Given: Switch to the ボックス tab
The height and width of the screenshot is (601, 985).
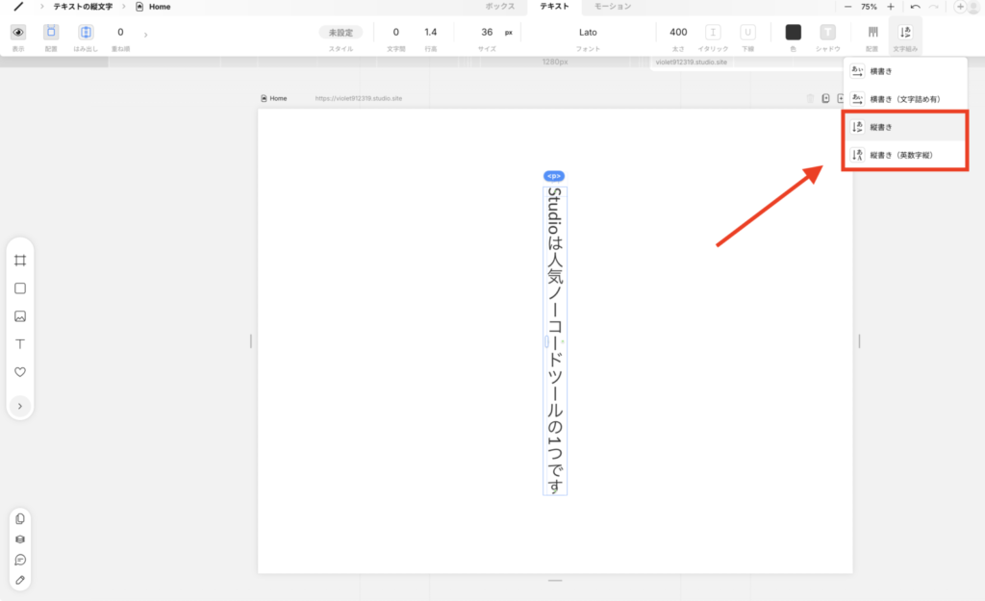Looking at the screenshot, I should [499, 7].
